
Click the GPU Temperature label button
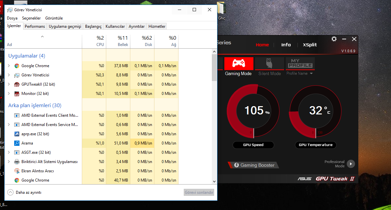(316, 145)
